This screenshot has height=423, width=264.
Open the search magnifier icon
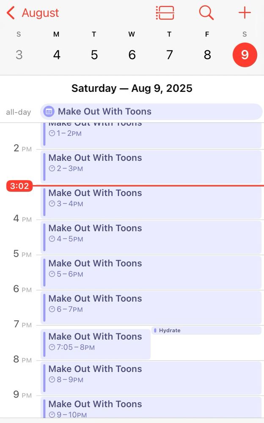point(206,13)
